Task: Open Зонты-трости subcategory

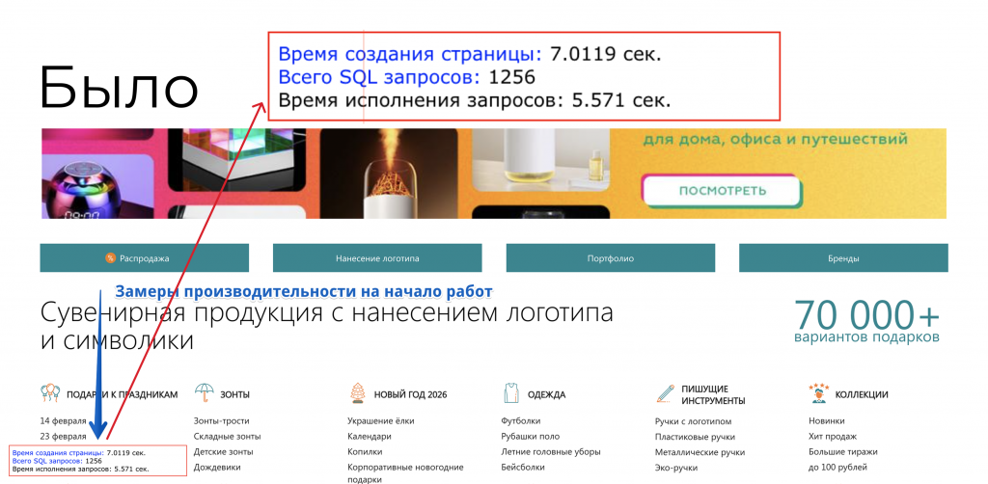Action: [x=222, y=420]
